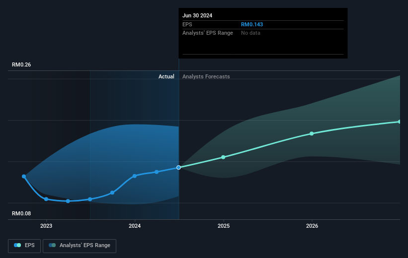Click the first EPS data point in late 2022
Screen dimensions: 408x258
click(24, 177)
